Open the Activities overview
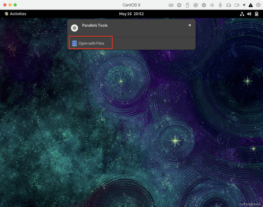Viewport: 263px width, 207px height. 15,14
